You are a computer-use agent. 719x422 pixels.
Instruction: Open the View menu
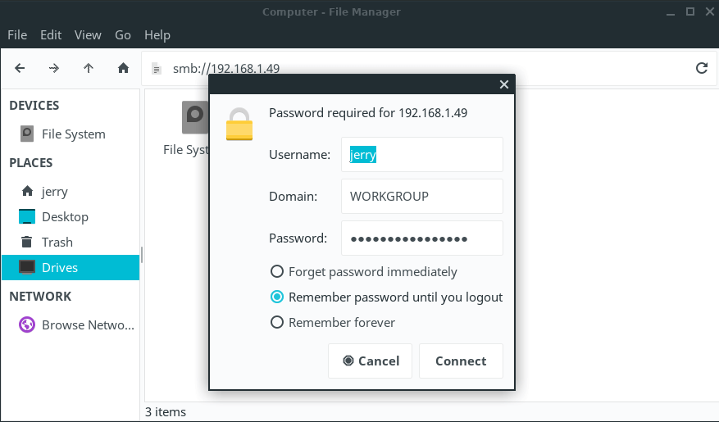tap(88, 35)
